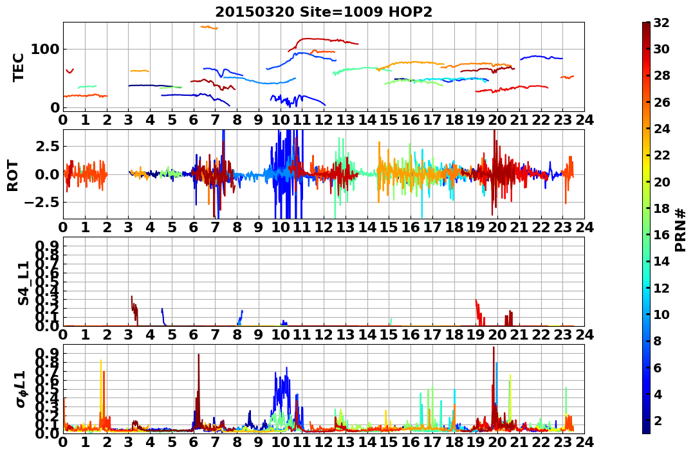693x456 pixels.
Task: Click the "0.9" y-tick on S4_L1 axis
Action: [48, 246]
